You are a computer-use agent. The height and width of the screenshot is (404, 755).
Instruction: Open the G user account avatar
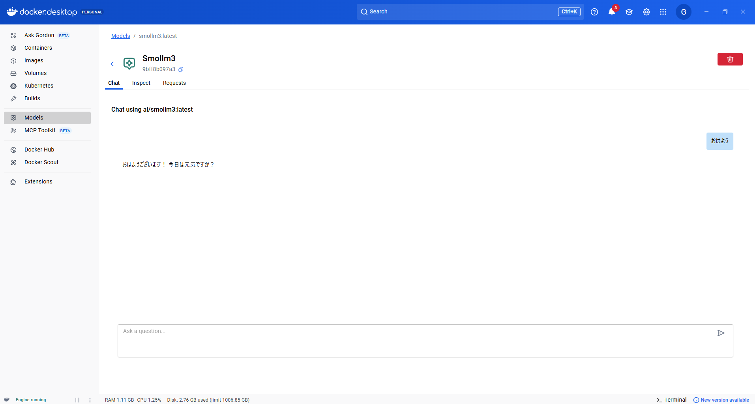pyautogui.click(x=684, y=12)
